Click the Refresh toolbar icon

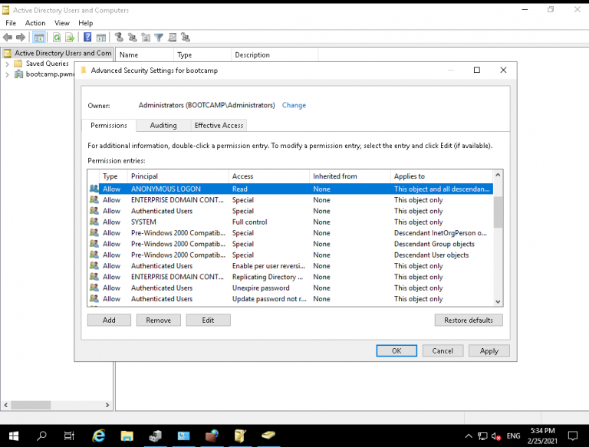(x=57, y=37)
